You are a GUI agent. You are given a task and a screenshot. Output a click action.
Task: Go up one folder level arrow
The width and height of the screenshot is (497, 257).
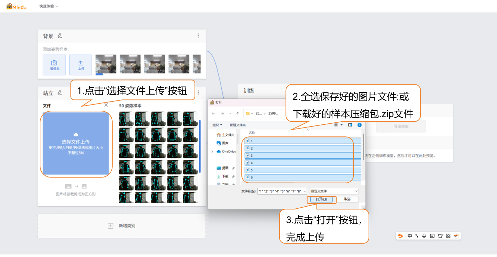[238, 113]
